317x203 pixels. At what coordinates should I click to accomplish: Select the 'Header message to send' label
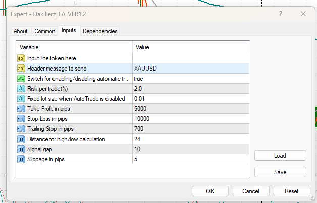(x=57, y=69)
